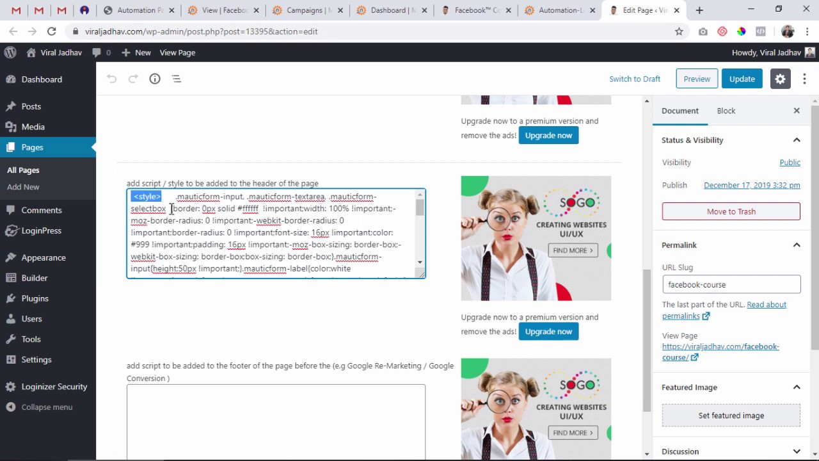Click the editor Redo arrow
This screenshot has width=819, height=461.
point(133,79)
